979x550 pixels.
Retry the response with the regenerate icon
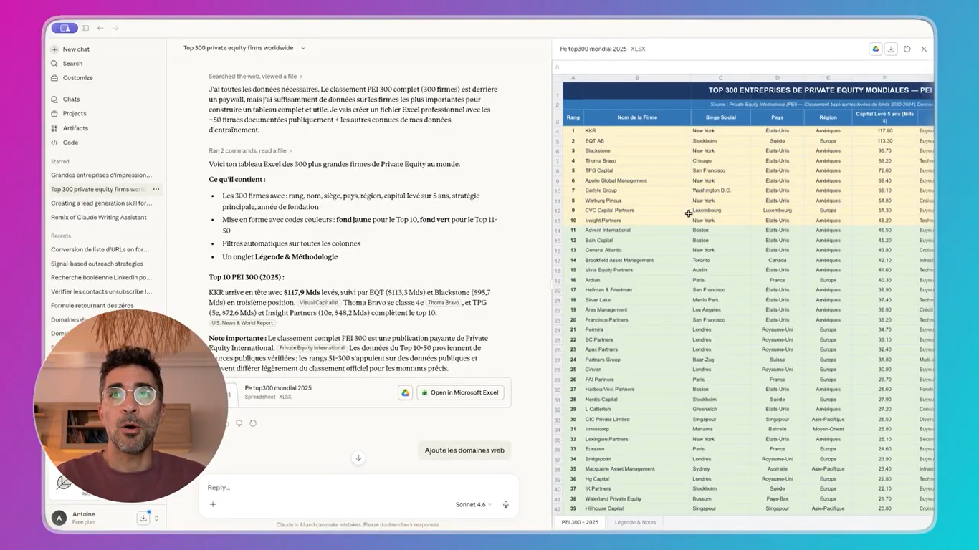[x=253, y=423]
